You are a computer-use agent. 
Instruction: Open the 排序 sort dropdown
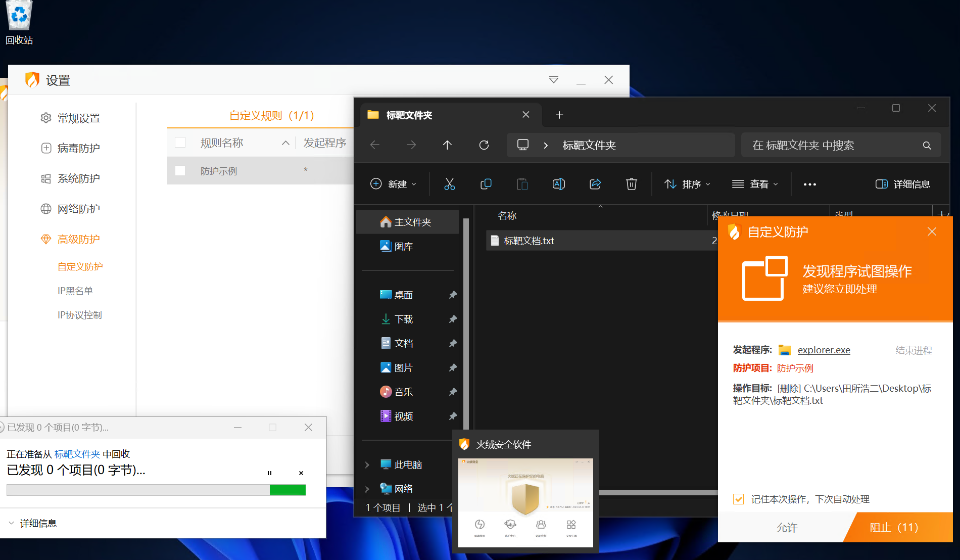click(687, 184)
